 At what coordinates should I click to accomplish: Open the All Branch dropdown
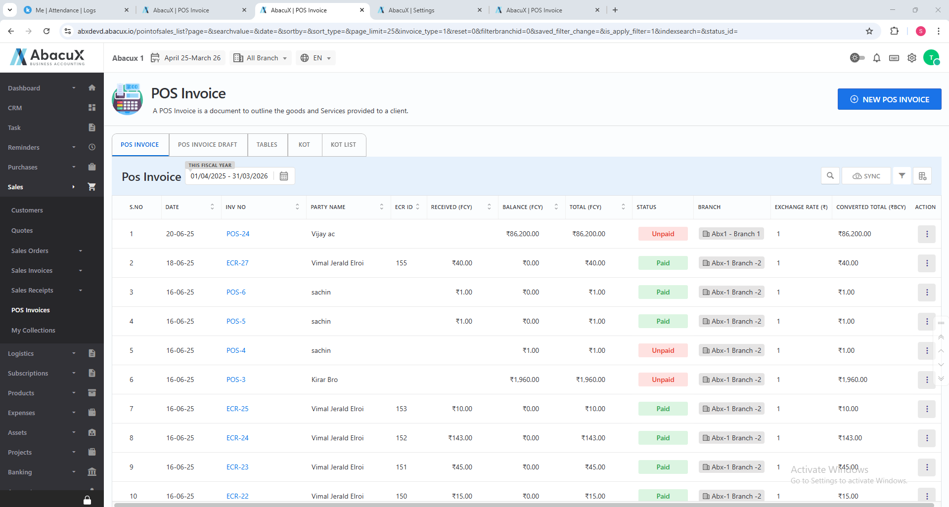coord(260,58)
